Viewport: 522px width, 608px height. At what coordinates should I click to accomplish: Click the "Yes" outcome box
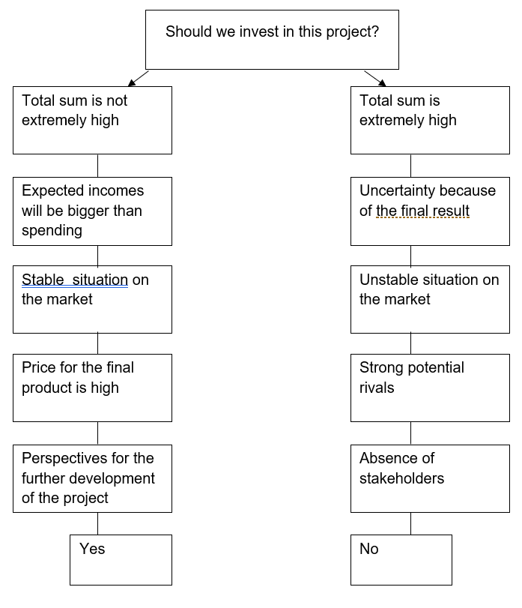[121, 559]
